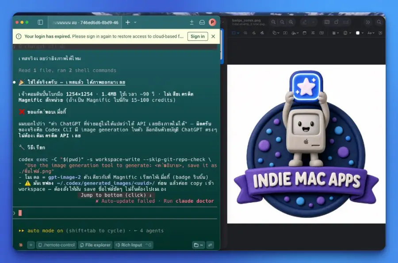Open the Shapes dropdown in Preview
398x263 pixels.
[276, 33]
